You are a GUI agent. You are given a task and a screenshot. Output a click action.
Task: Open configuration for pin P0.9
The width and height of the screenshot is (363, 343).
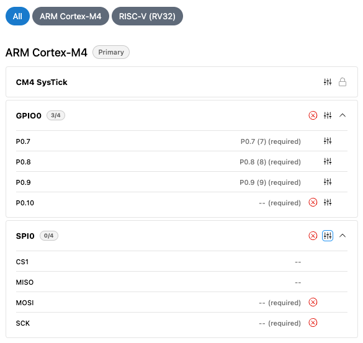pyautogui.click(x=328, y=182)
